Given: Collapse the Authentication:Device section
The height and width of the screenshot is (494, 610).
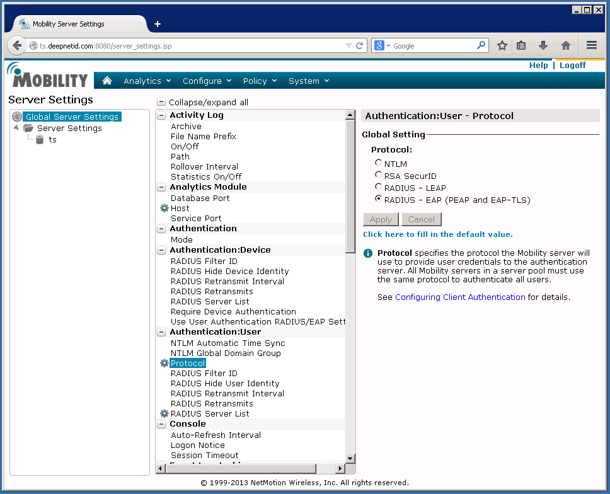Looking at the screenshot, I should (161, 250).
